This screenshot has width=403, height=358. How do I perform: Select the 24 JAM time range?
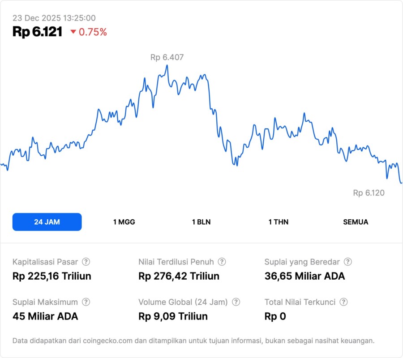click(x=47, y=222)
